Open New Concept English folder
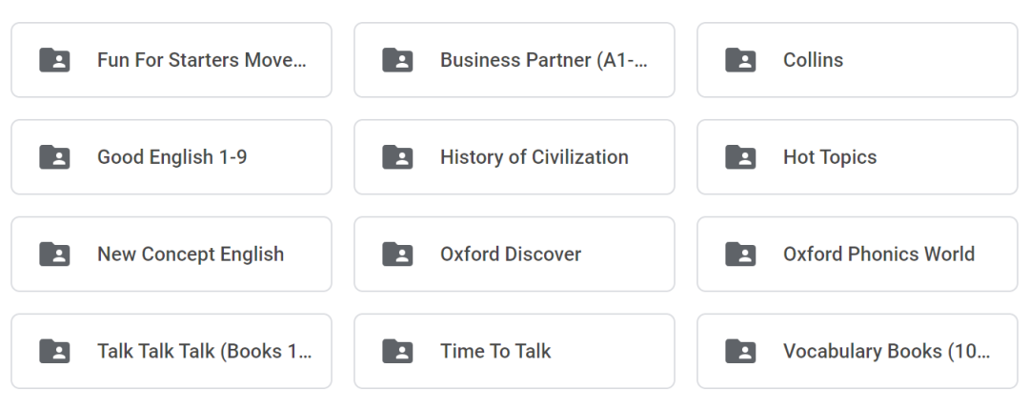The width and height of the screenshot is (1029, 408). pos(171,255)
